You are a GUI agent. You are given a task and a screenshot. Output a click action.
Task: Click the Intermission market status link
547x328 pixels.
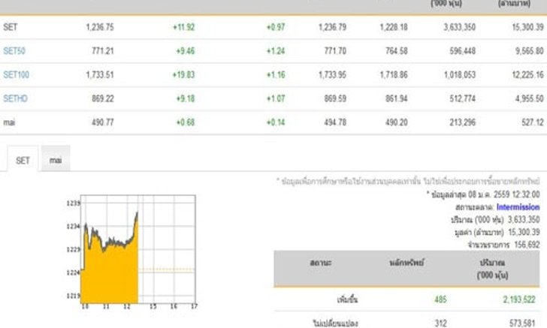click(518, 207)
